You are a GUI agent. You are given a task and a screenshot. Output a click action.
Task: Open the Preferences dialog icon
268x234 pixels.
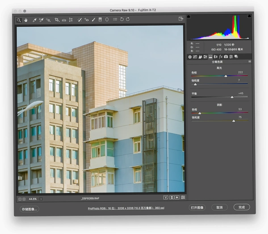coord(115,19)
